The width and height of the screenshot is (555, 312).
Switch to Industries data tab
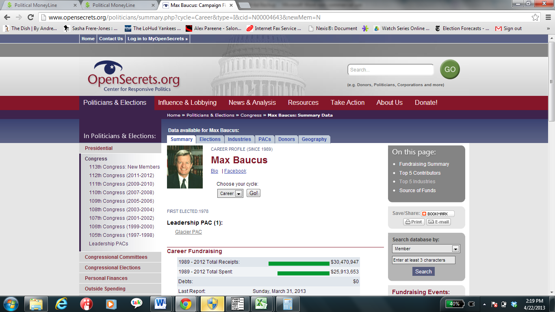click(239, 139)
